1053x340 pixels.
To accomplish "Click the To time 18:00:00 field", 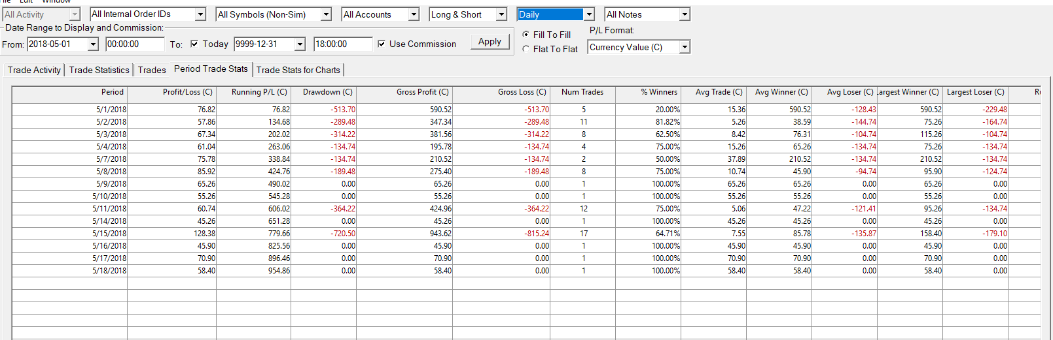I will (x=342, y=44).
